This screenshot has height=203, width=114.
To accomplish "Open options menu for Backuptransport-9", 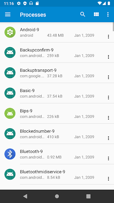I will 108,77.
